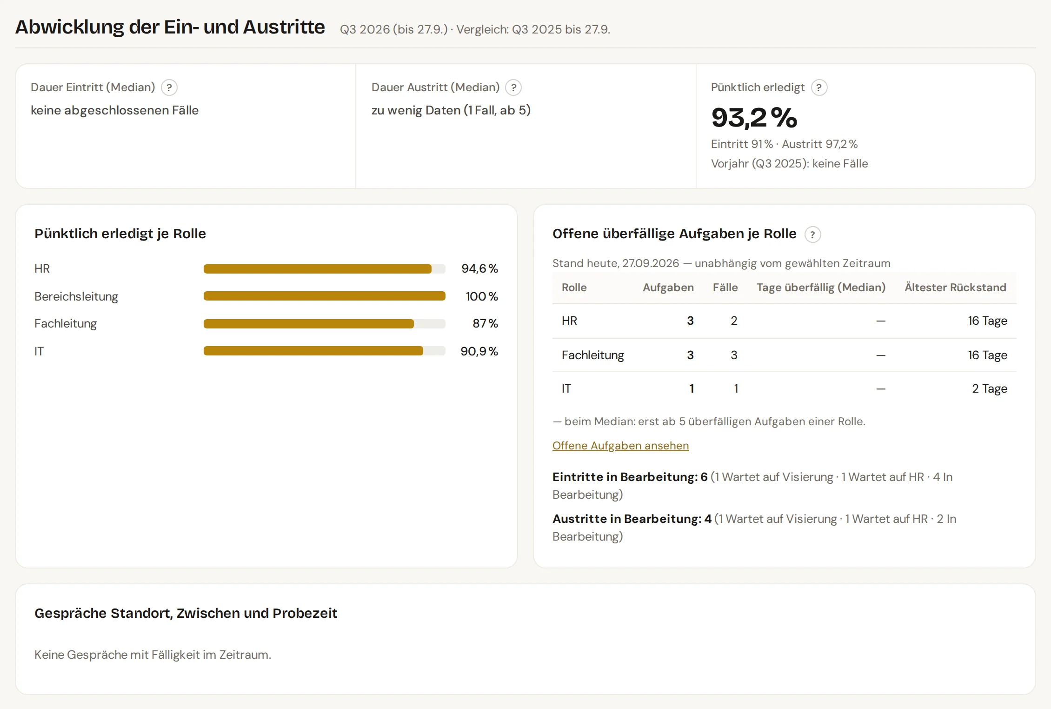Click 'Vorjahr (Q3 2025): keine Fälle' text
The height and width of the screenshot is (709, 1051).
point(789,164)
